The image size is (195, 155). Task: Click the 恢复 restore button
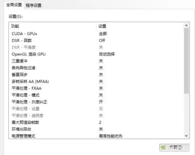(174, 148)
